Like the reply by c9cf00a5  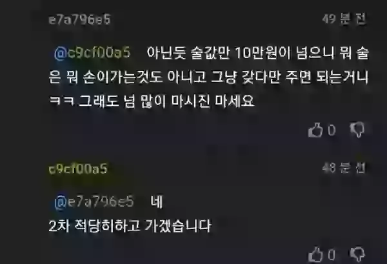315,254
